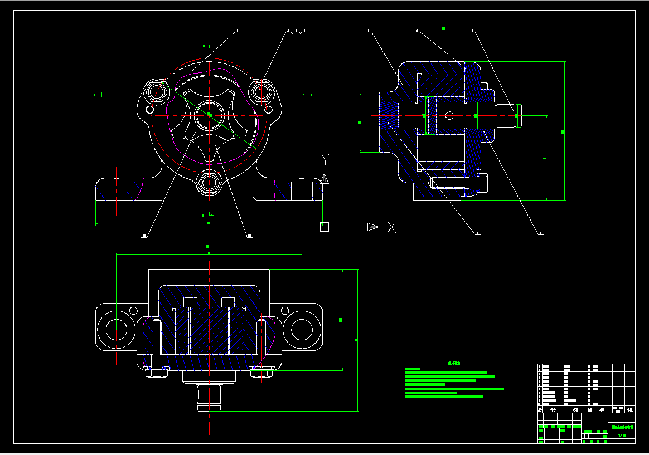Screen dimensions: 649x455
Task: Click the UCS origin square marker
Action: (324, 227)
